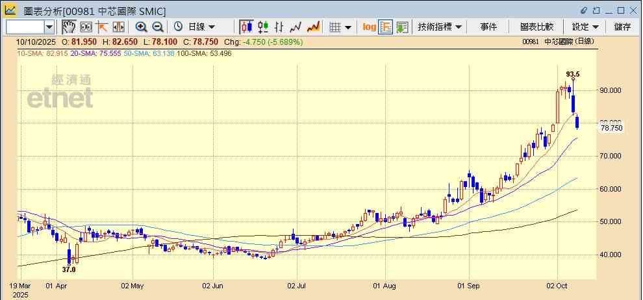Click the zoom out magnifier
Viewport: 643px width, 300px height.
157,27
